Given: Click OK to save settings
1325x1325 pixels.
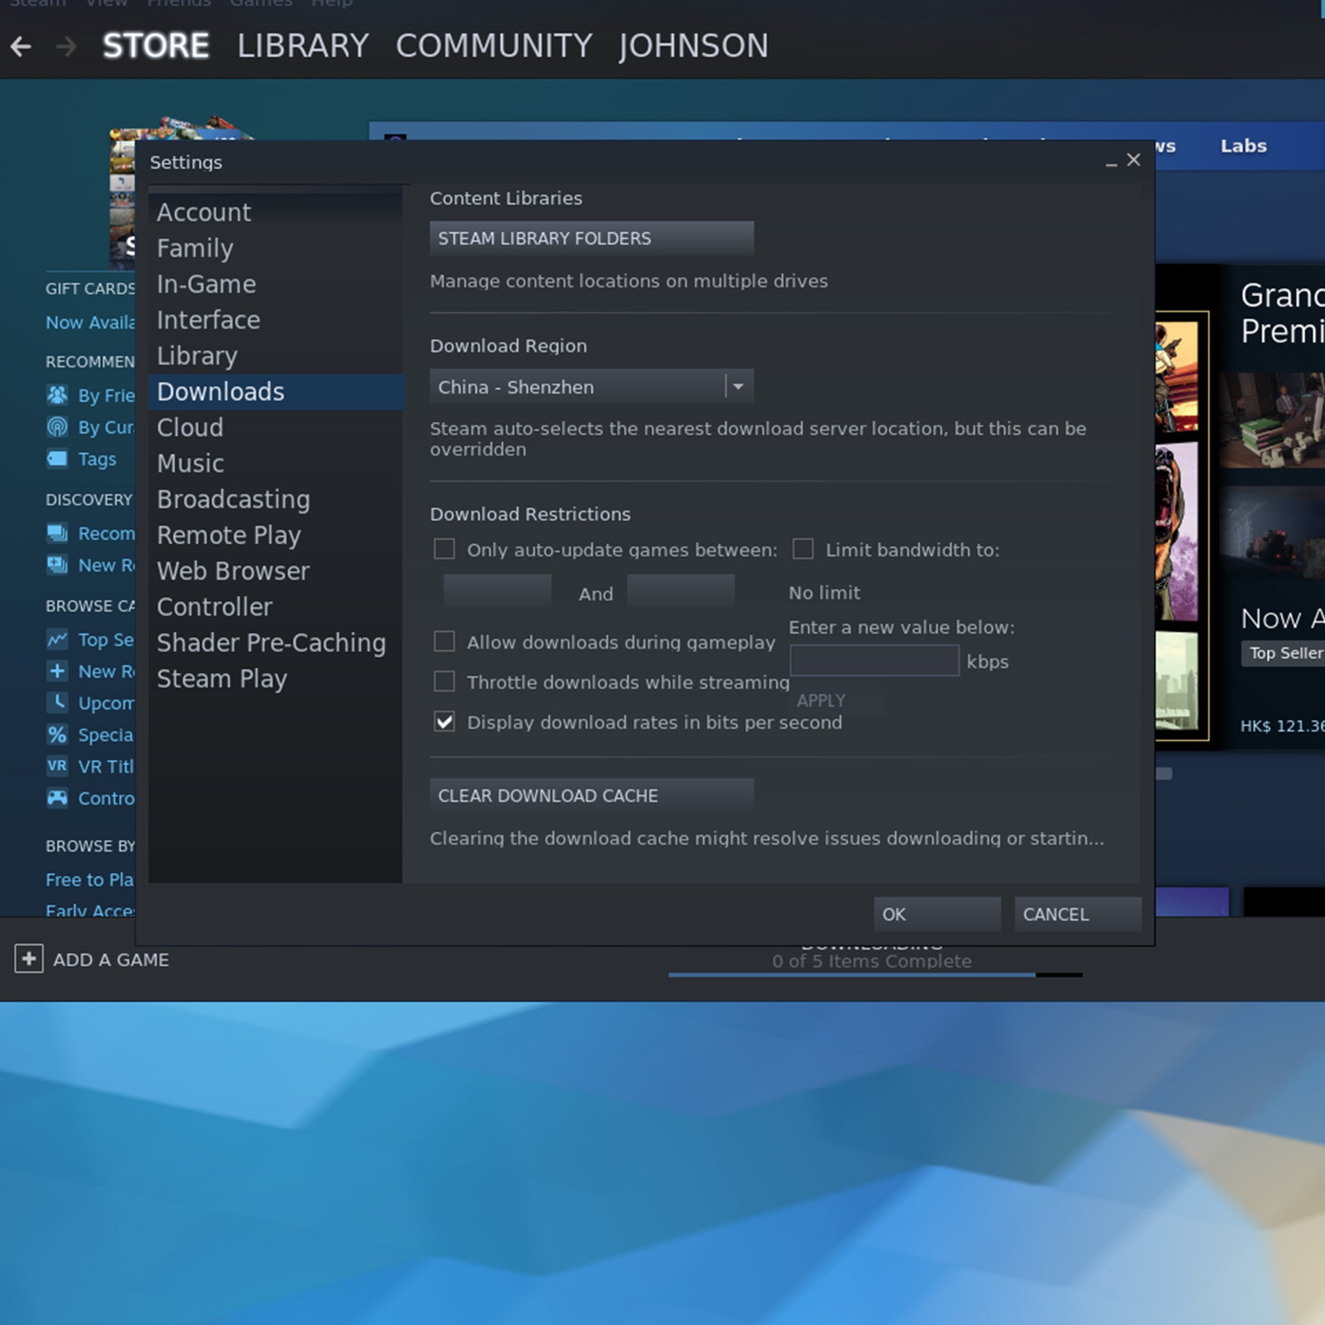Looking at the screenshot, I should 937,914.
